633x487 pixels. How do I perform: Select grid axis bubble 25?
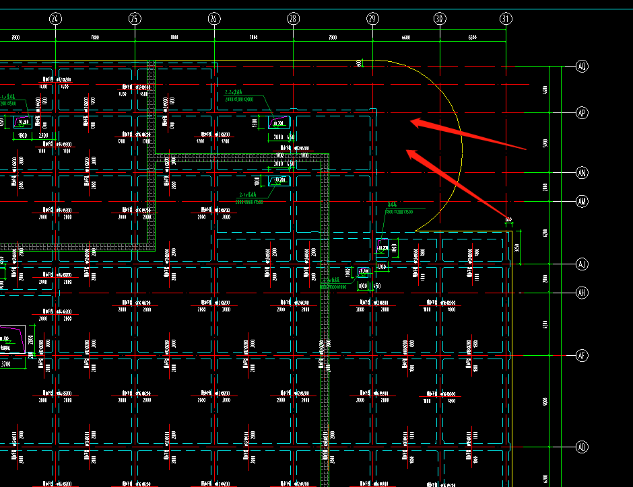coord(135,19)
